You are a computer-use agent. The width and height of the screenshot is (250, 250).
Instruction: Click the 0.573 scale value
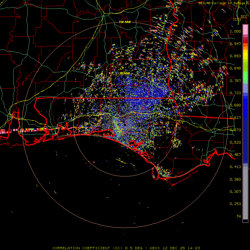(235, 130)
